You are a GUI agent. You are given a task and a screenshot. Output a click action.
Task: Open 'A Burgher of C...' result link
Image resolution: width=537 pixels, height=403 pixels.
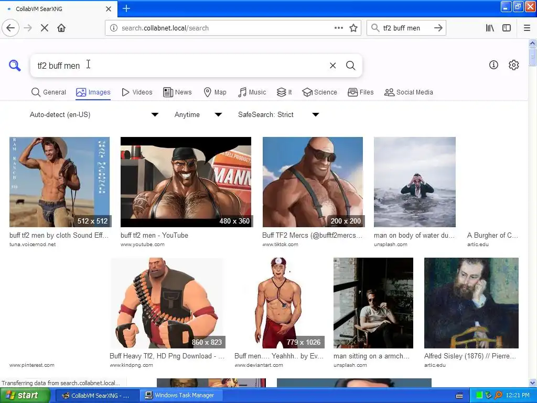click(492, 236)
